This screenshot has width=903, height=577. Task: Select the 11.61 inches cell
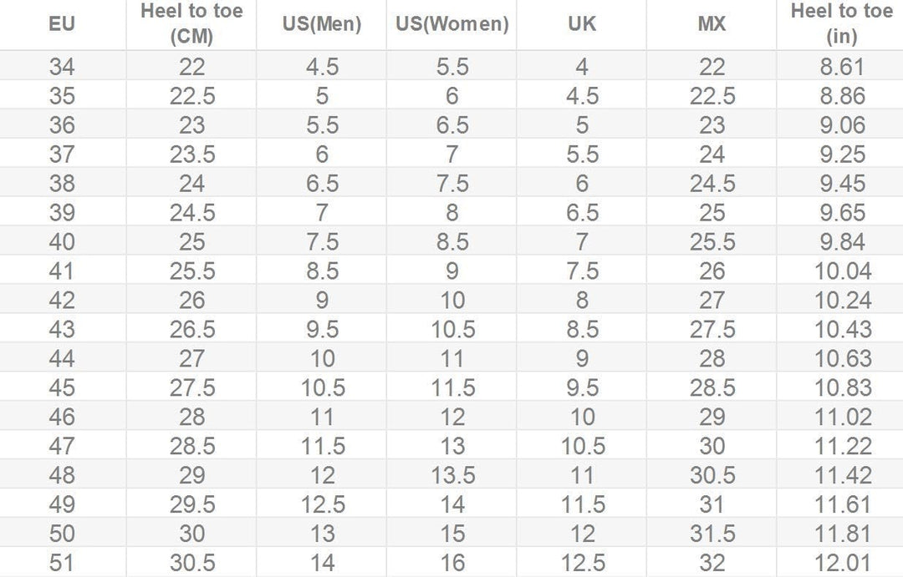click(x=841, y=504)
